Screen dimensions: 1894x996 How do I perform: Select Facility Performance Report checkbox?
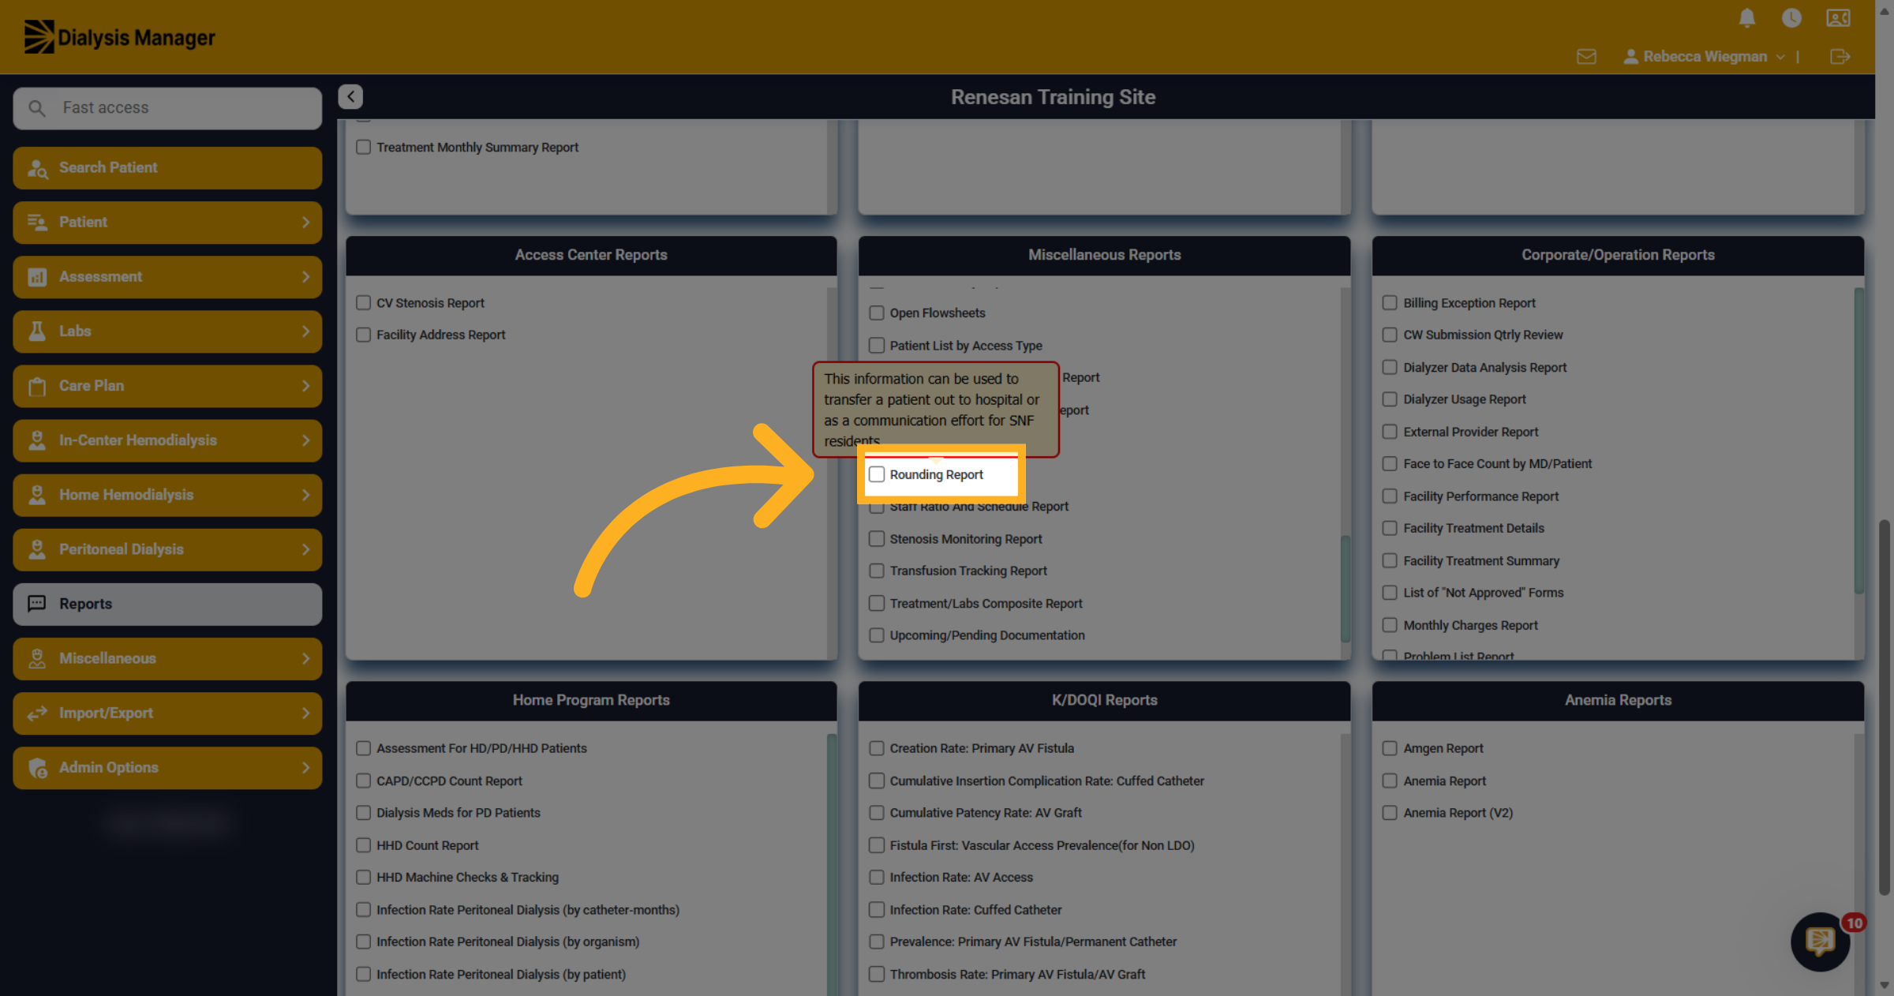1390,496
